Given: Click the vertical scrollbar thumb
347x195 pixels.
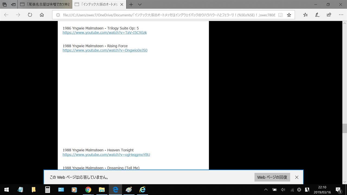Looking at the screenshot, I should 345,128.
